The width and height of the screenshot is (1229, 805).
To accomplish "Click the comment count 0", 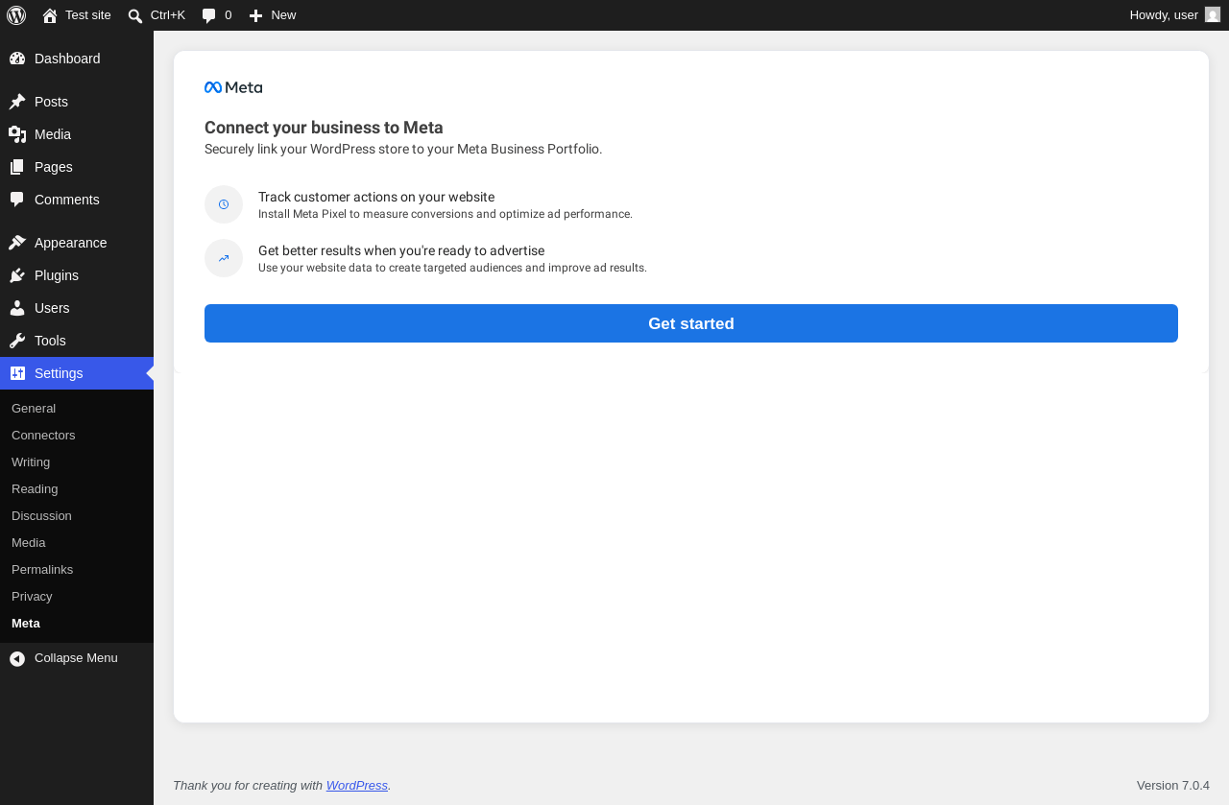I will pyautogui.click(x=229, y=15).
